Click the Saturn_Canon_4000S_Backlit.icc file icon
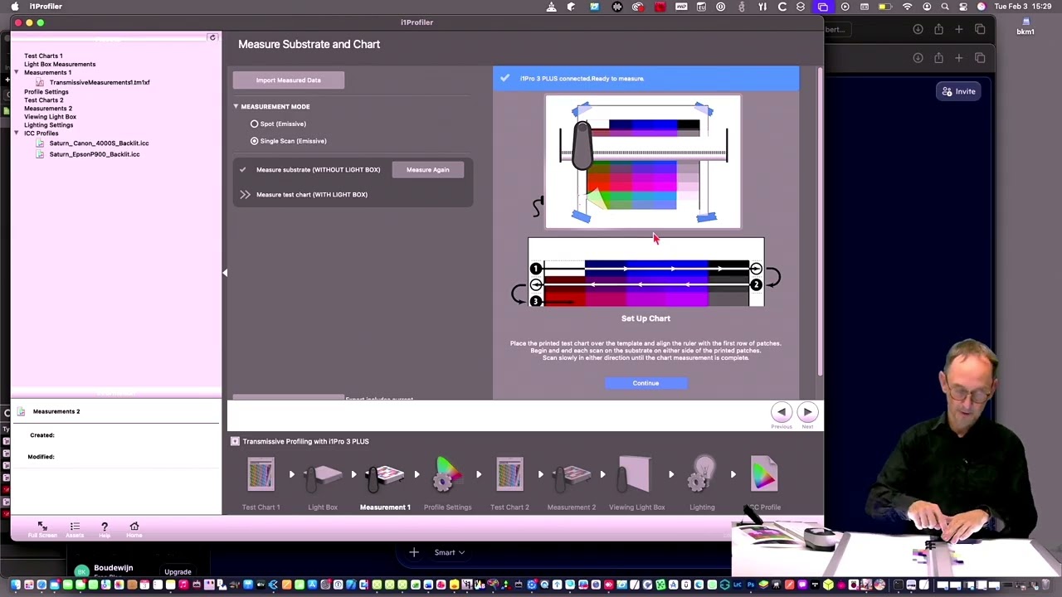Viewport: 1062px width, 597px height. click(x=40, y=143)
